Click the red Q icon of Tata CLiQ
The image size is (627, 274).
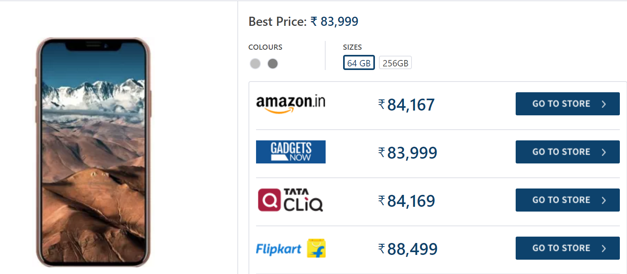269,200
